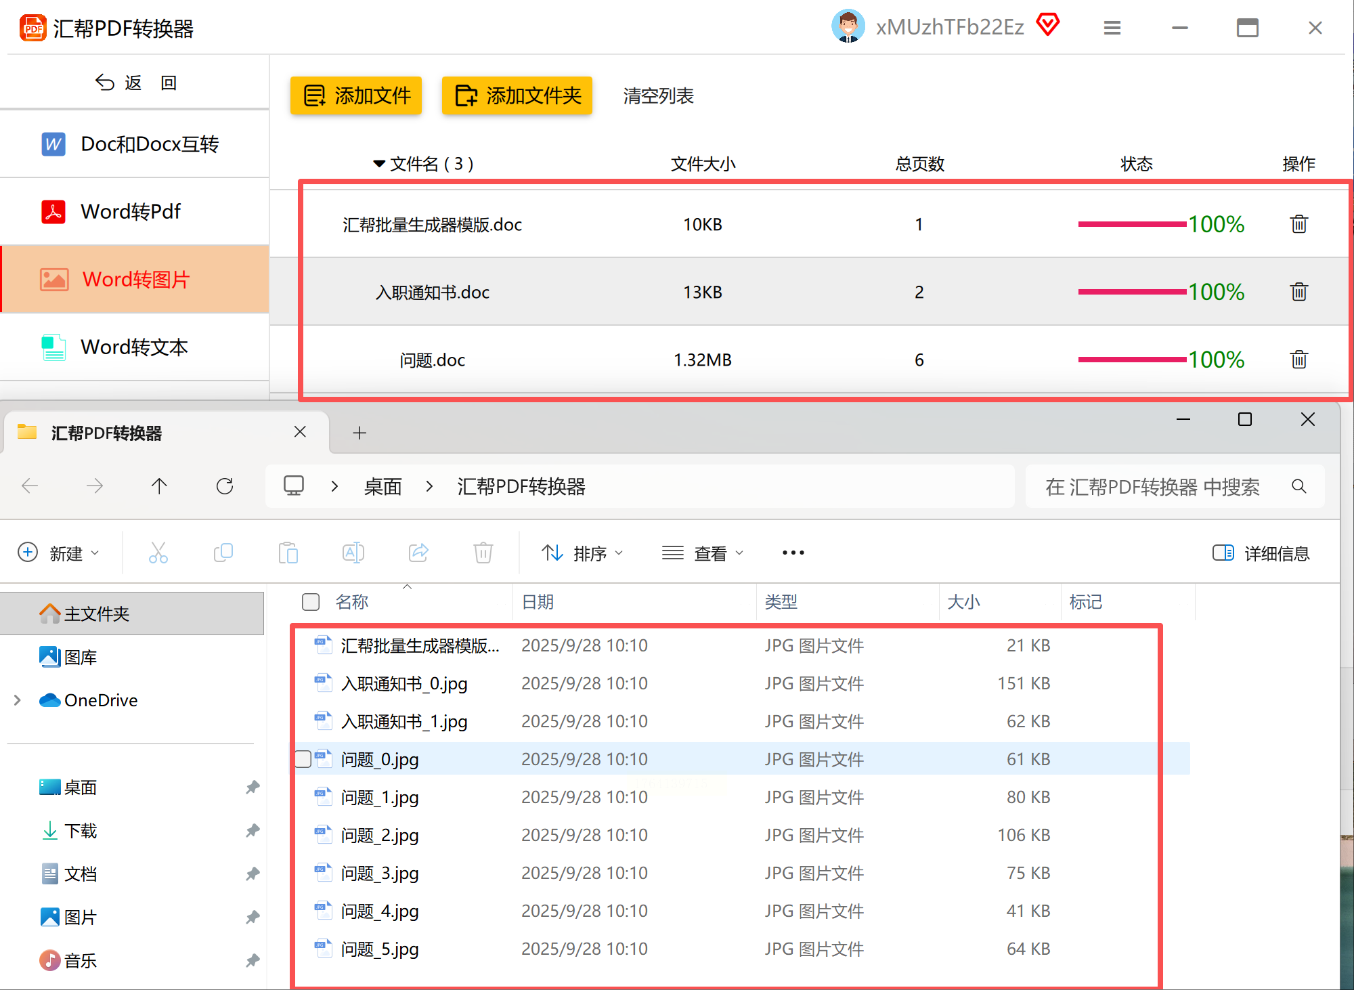Expand the OneDrive tree node
Screen dimensions: 1354x990
pos(18,700)
